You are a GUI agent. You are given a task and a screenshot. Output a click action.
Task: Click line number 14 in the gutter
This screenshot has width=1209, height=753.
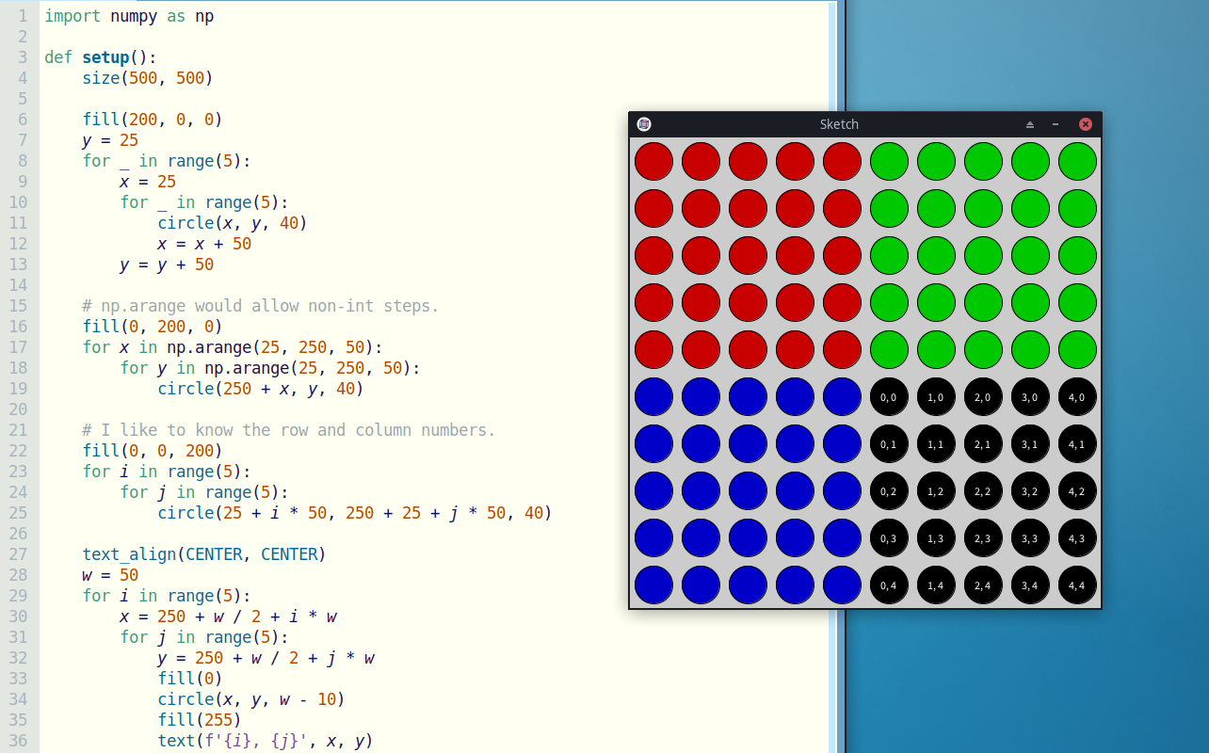(20, 285)
